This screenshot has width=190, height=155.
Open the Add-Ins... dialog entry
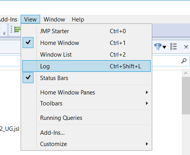[86, 133]
